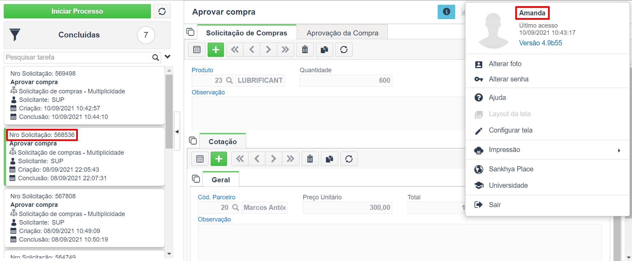This screenshot has height=261, width=632.
Task: Click the blue information icon in the header
Action: 446,12
